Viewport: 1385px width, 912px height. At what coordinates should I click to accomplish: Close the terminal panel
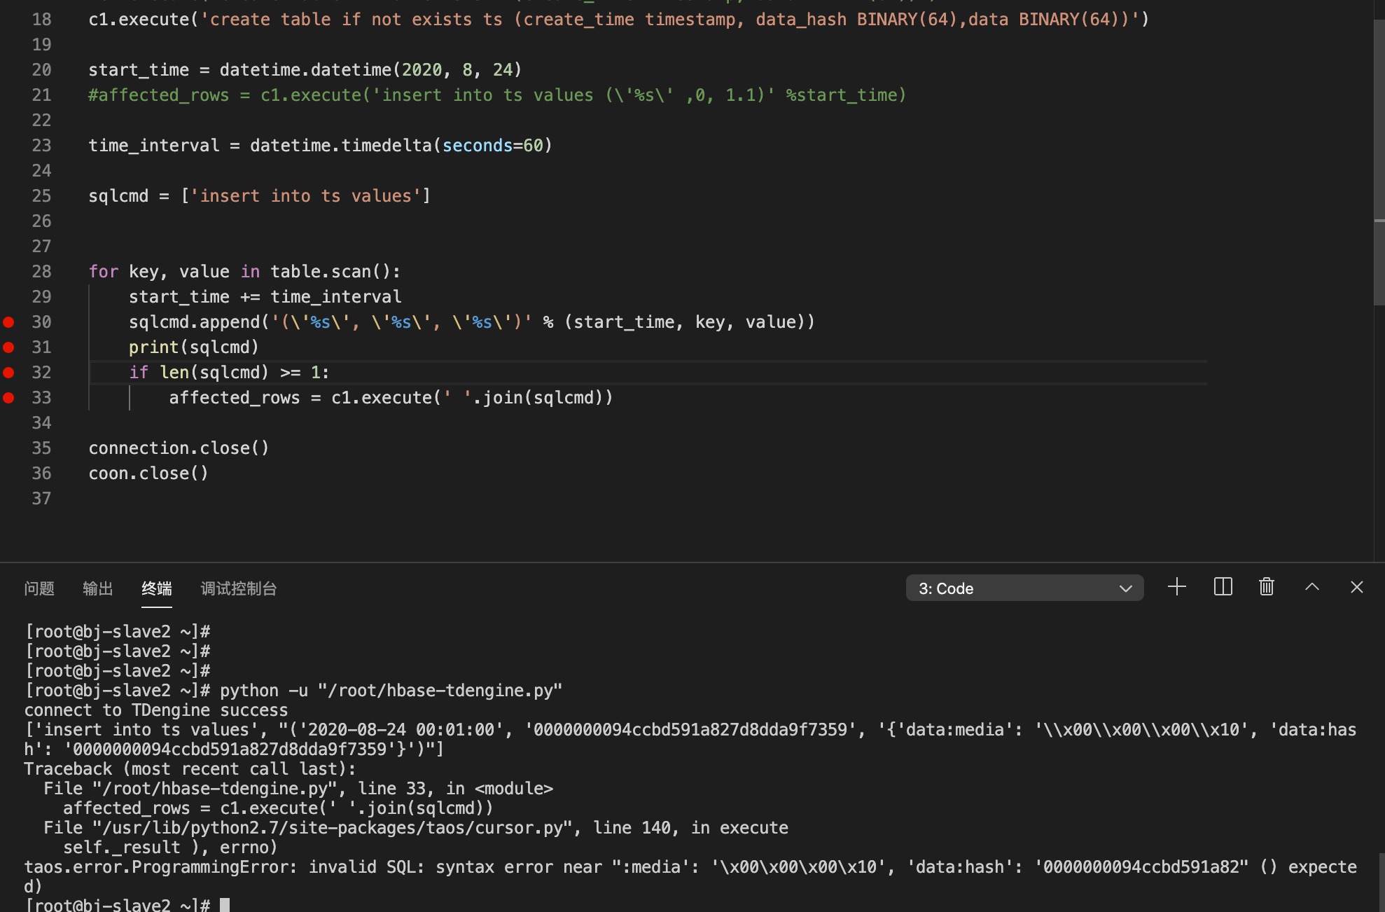pos(1356,587)
